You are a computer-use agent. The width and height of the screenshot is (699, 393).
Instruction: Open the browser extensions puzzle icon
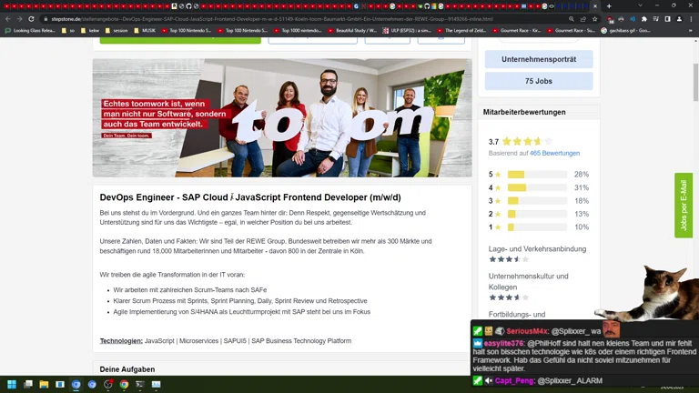coord(644,18)
